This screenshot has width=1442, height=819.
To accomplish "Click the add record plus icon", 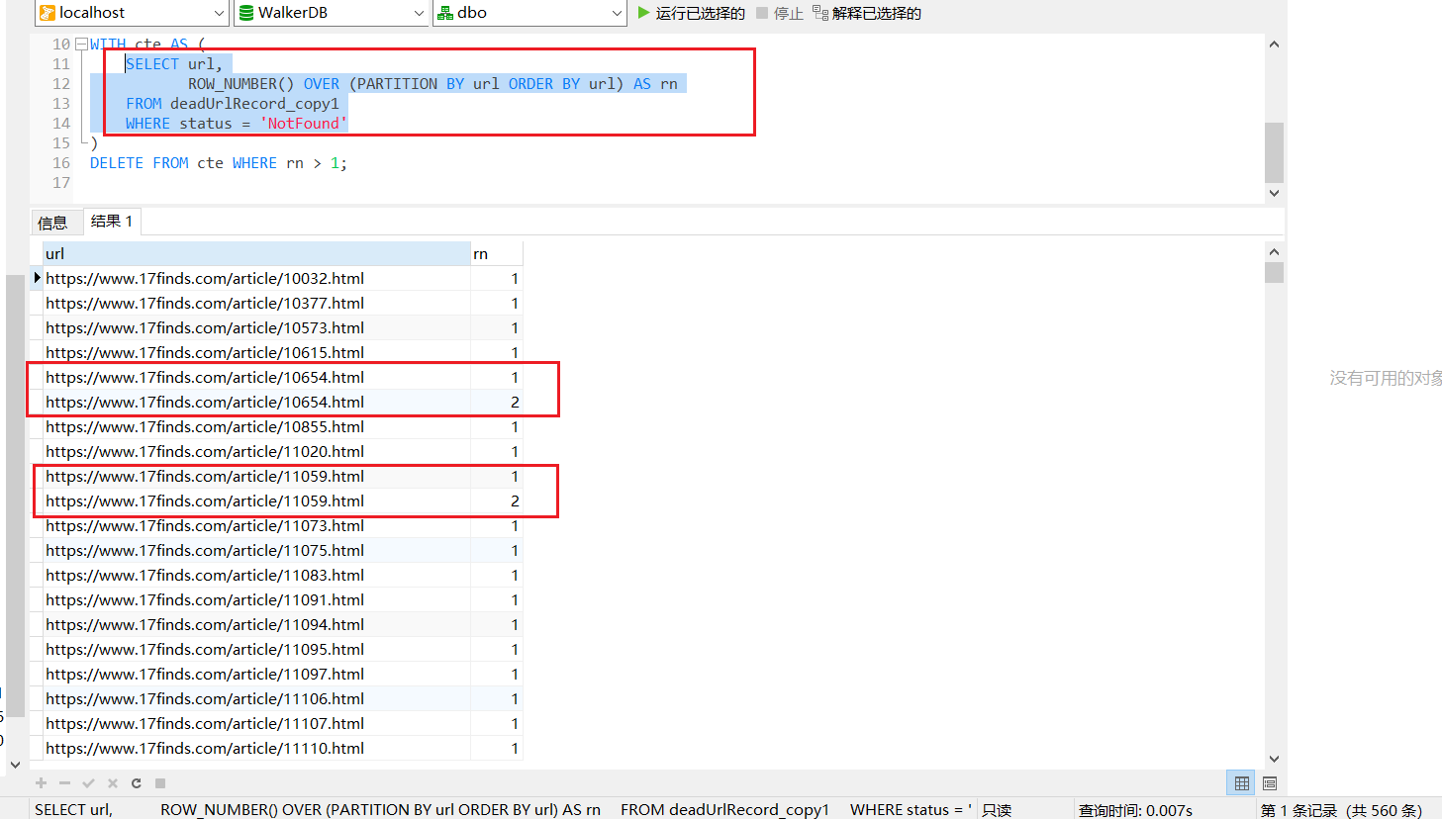I will point(42,783).
